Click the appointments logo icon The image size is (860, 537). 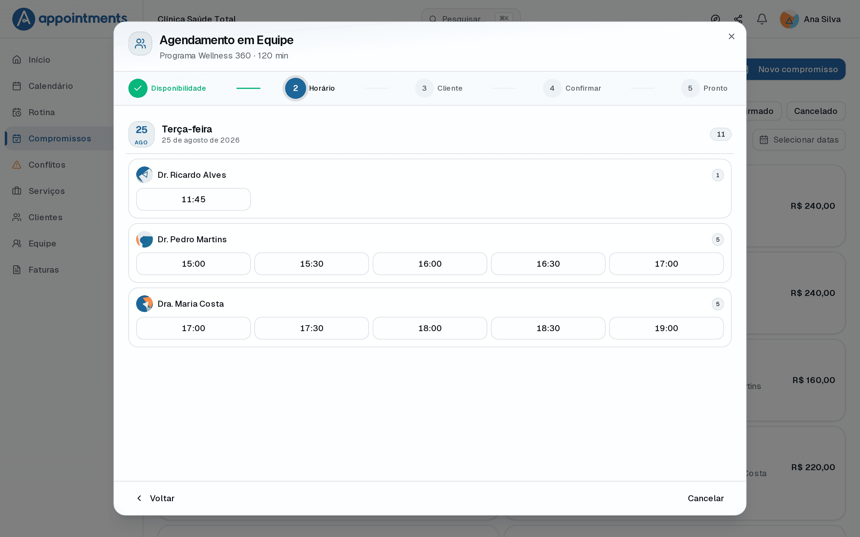pos(24,19)
